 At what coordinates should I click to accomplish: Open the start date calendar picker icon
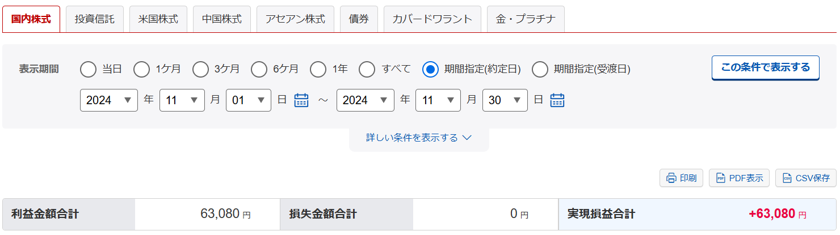click(301, 100)
